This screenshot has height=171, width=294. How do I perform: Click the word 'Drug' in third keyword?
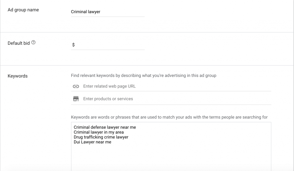(x=78, y=137)
